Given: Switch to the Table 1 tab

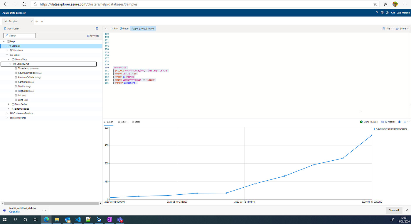Looking at the screenshot, I should (x=122, y=122).
